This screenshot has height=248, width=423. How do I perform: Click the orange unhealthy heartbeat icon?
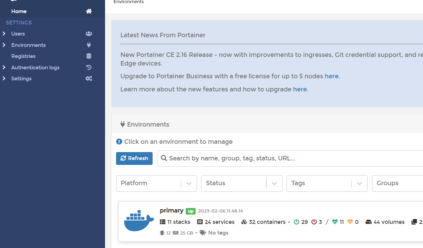tap(350, 222)
